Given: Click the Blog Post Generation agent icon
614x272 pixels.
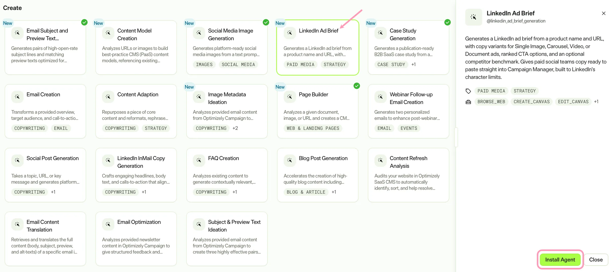Looking at the screenshot, I should [290, 160].
